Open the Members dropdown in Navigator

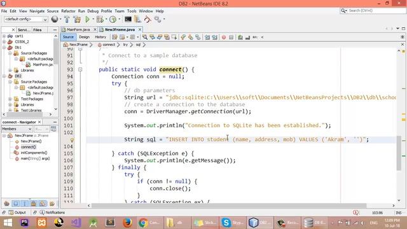(17, 128)
